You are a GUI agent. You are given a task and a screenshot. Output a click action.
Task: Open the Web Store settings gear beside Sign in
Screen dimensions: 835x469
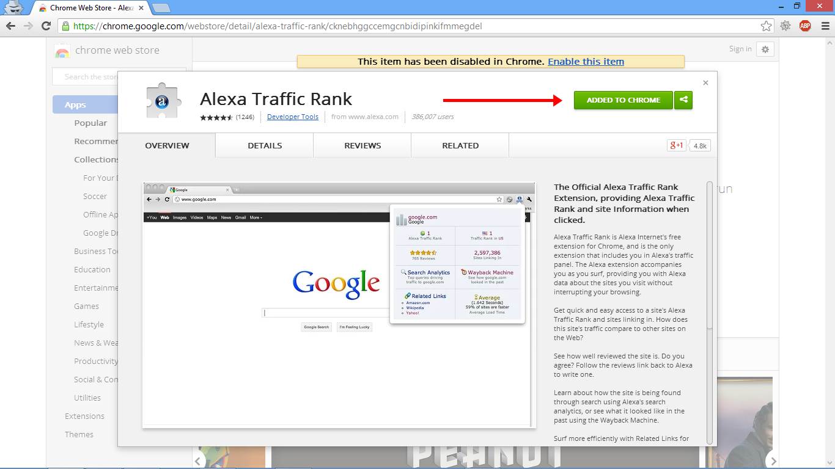click(x=765, y=49)
